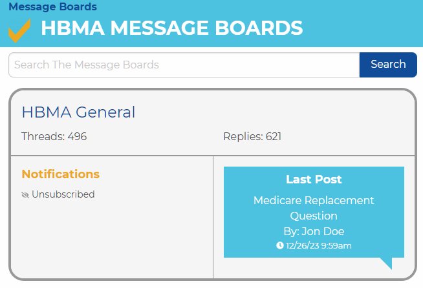Click the word Question in post title

(314, 216)
